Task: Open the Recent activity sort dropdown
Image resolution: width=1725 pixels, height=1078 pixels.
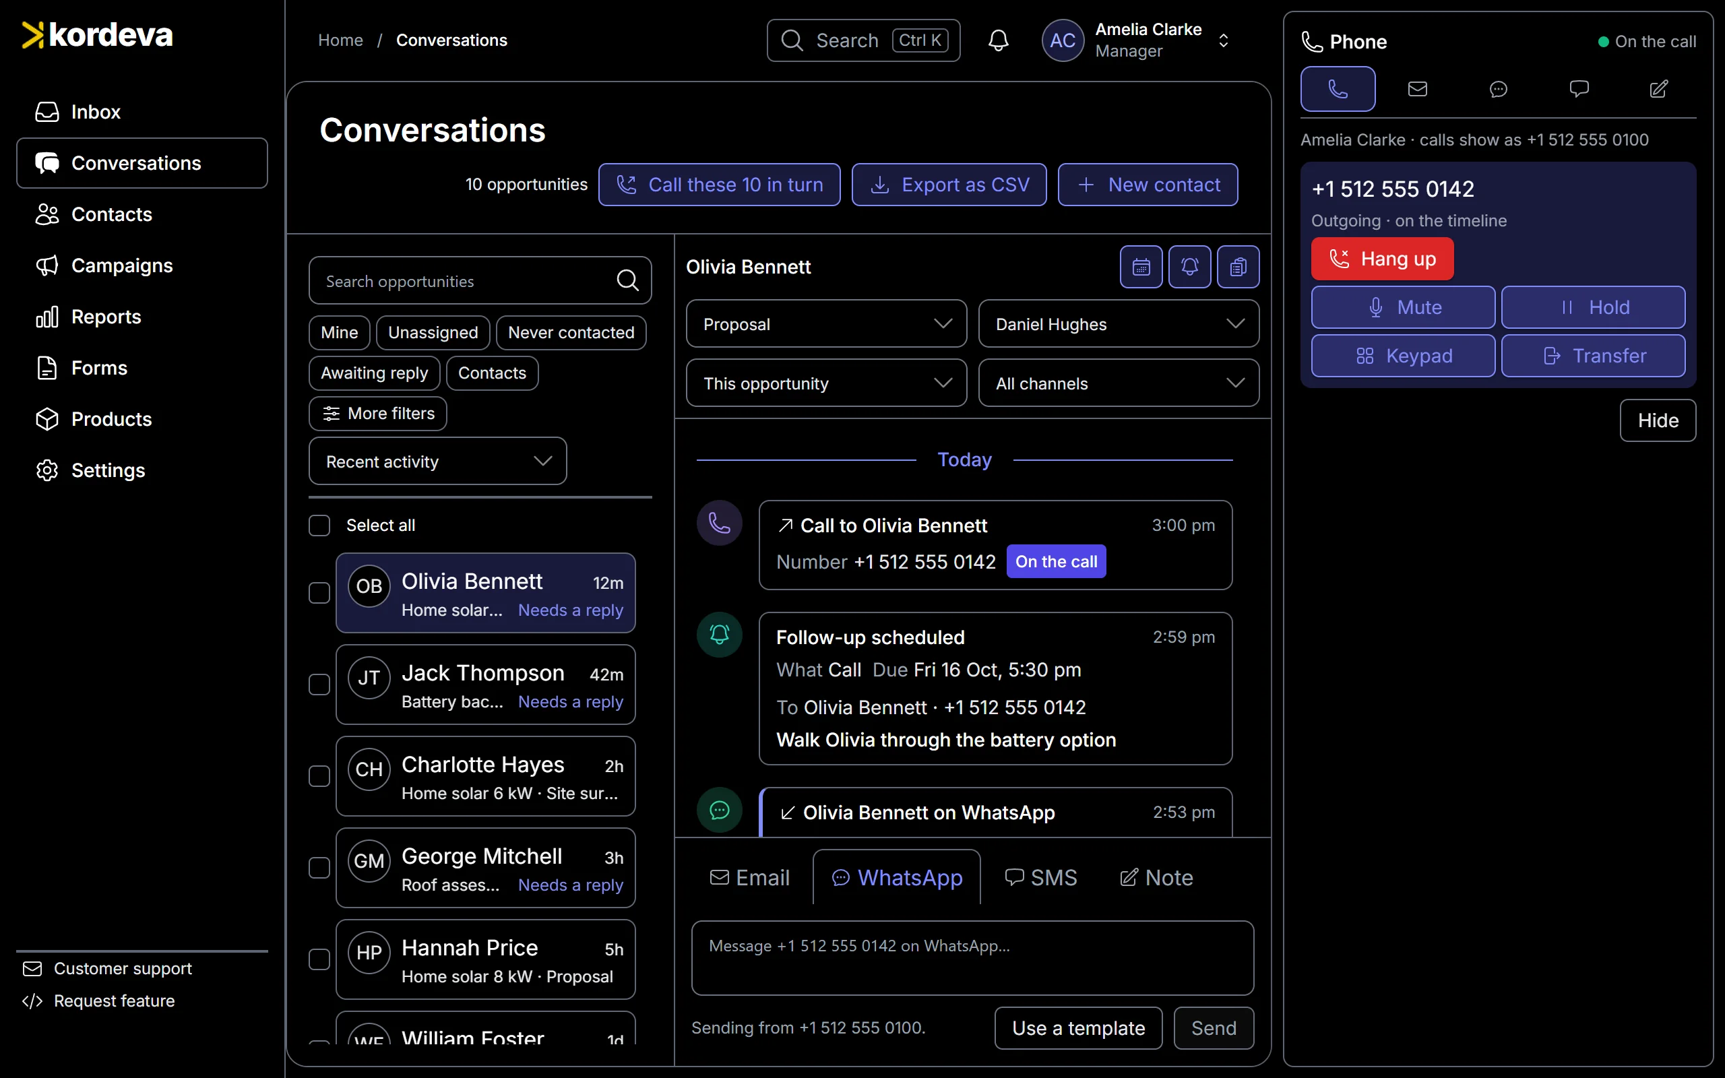Action: click(x=438, y=462)
